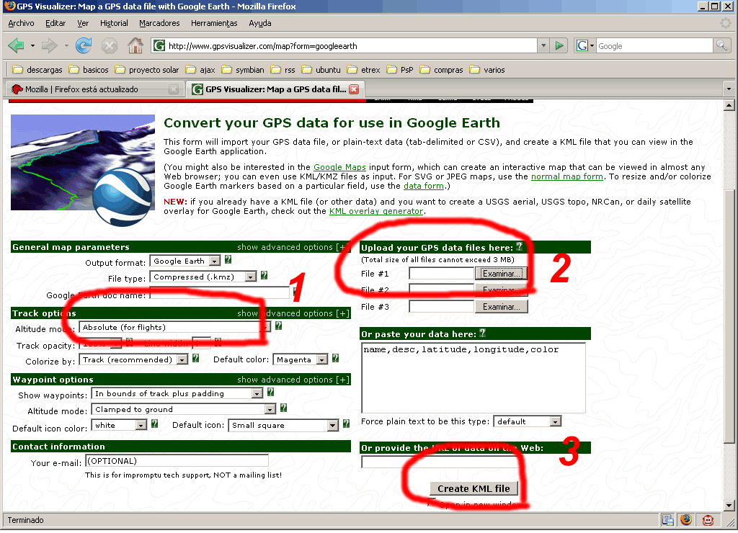Open Default color Magenta dropdown
This screenshot has width=738, height=533.
click(x=301, y=360)
